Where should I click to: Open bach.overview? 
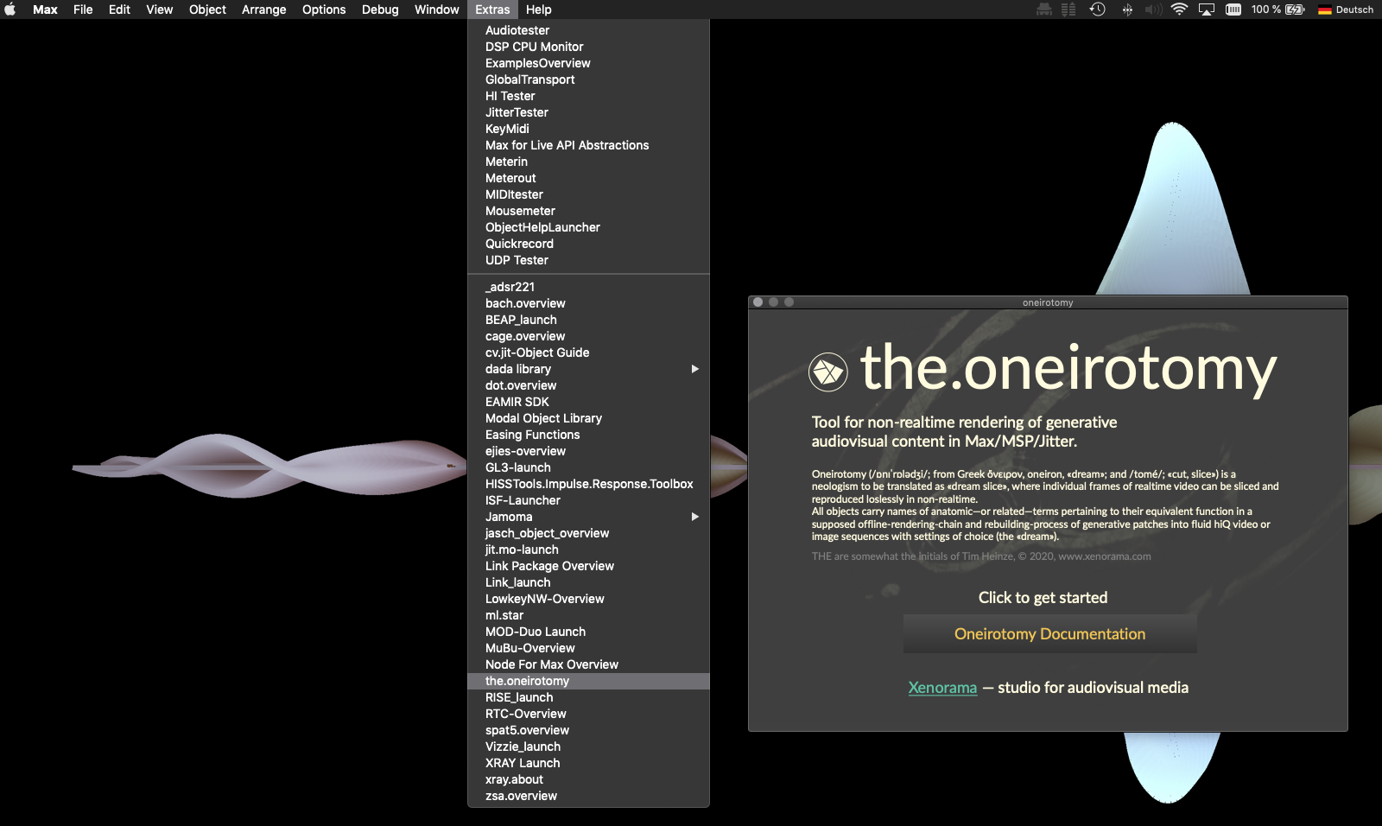[x=588, y=303]
